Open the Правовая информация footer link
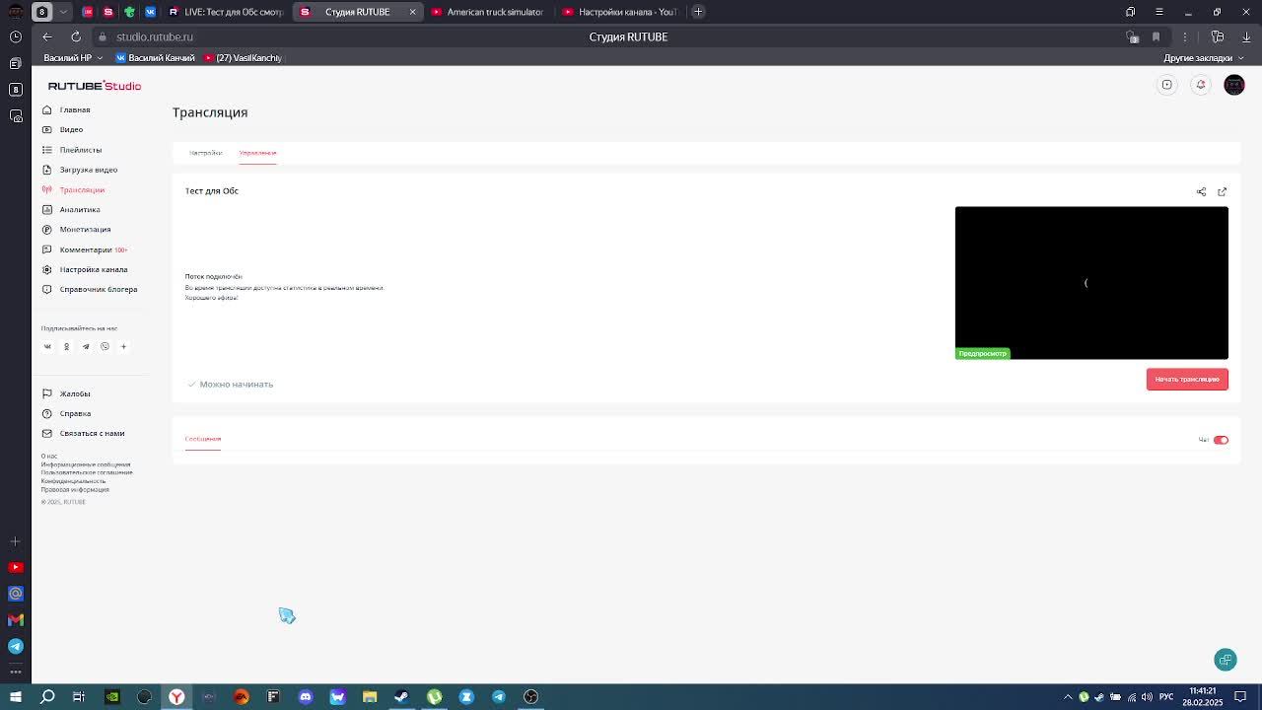The height and width of the screenshot is (710, 1262). pyautogui.click(x=75, y=489)
